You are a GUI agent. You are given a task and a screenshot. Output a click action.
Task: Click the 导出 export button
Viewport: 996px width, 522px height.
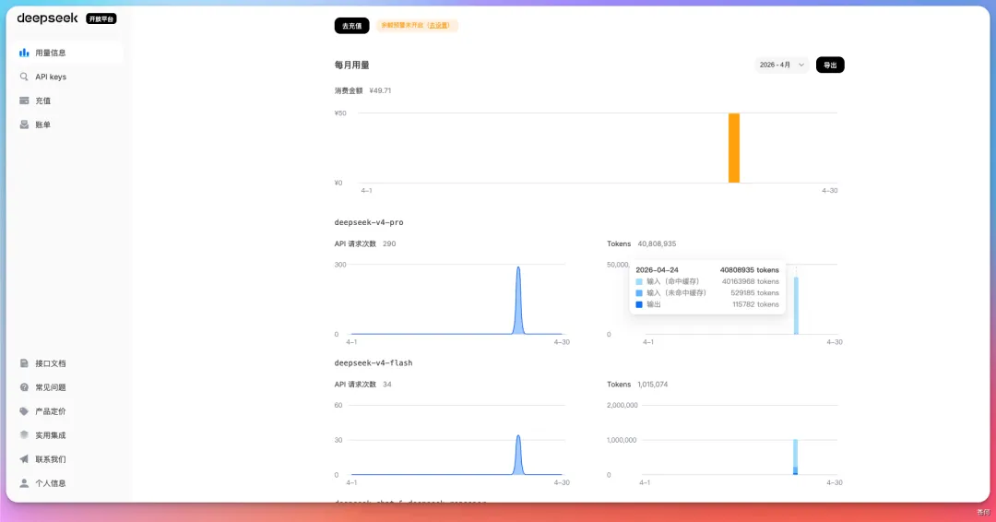(830, 65)
